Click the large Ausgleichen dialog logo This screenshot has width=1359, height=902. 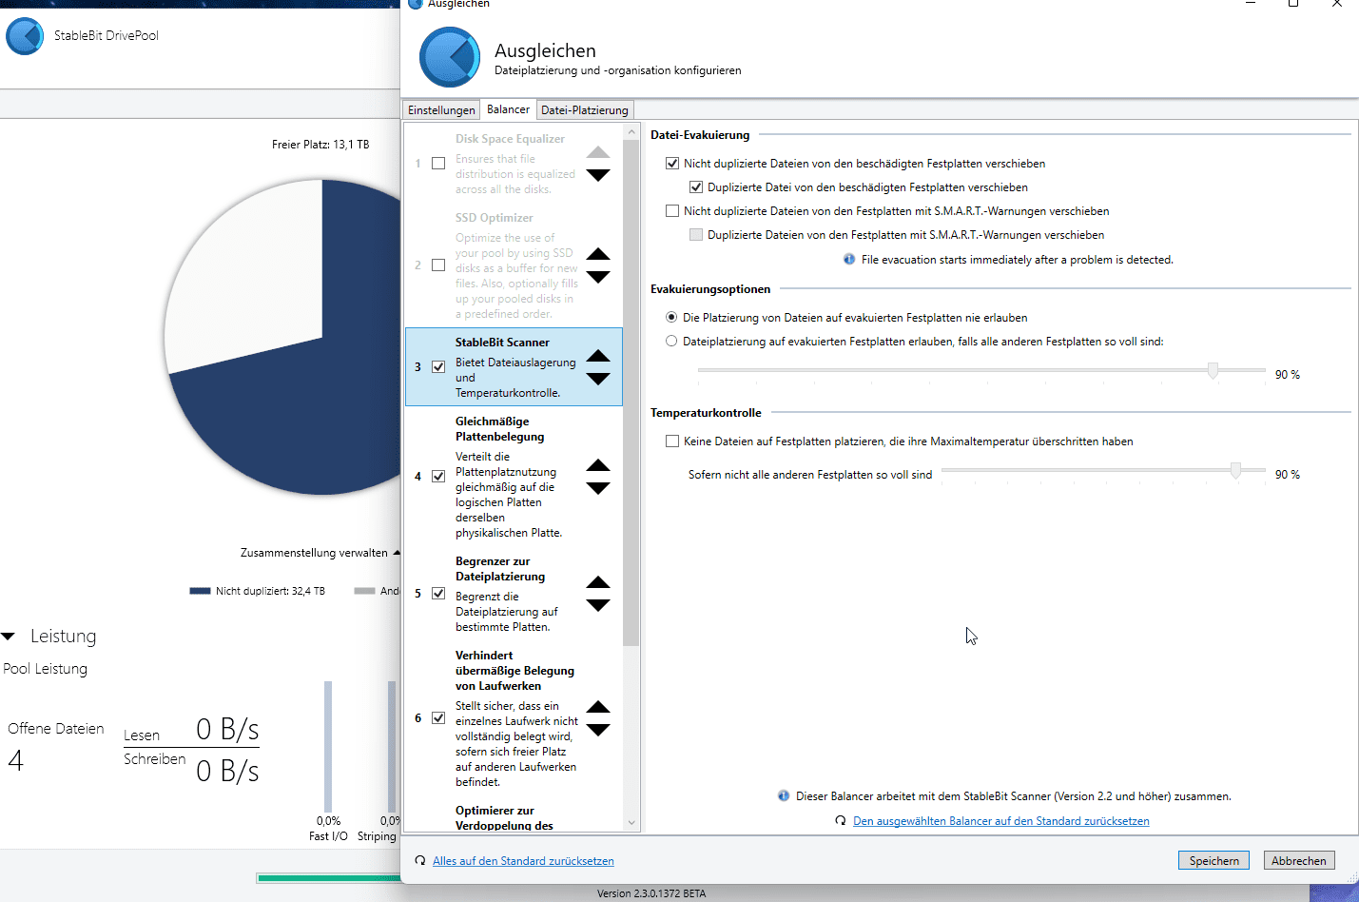point(450,57)
